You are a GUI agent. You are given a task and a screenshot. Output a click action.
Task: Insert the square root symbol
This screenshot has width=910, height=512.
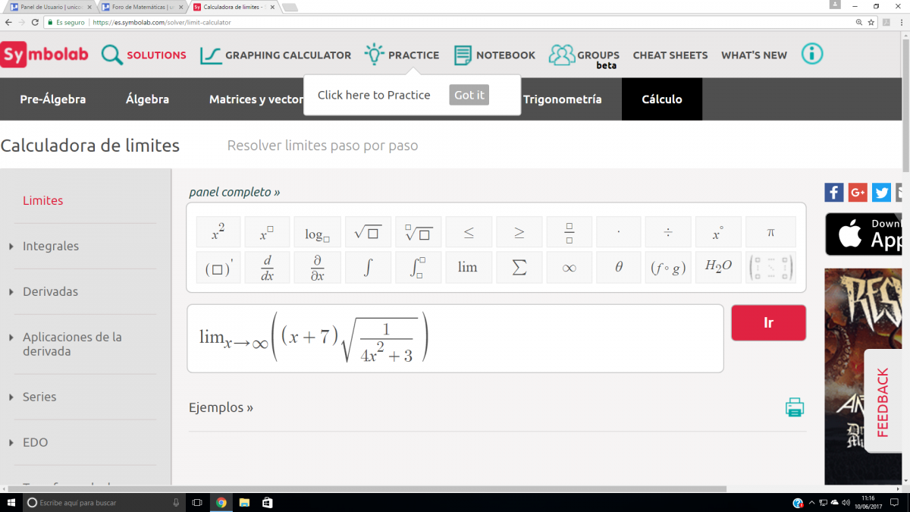tap(368, 233)
